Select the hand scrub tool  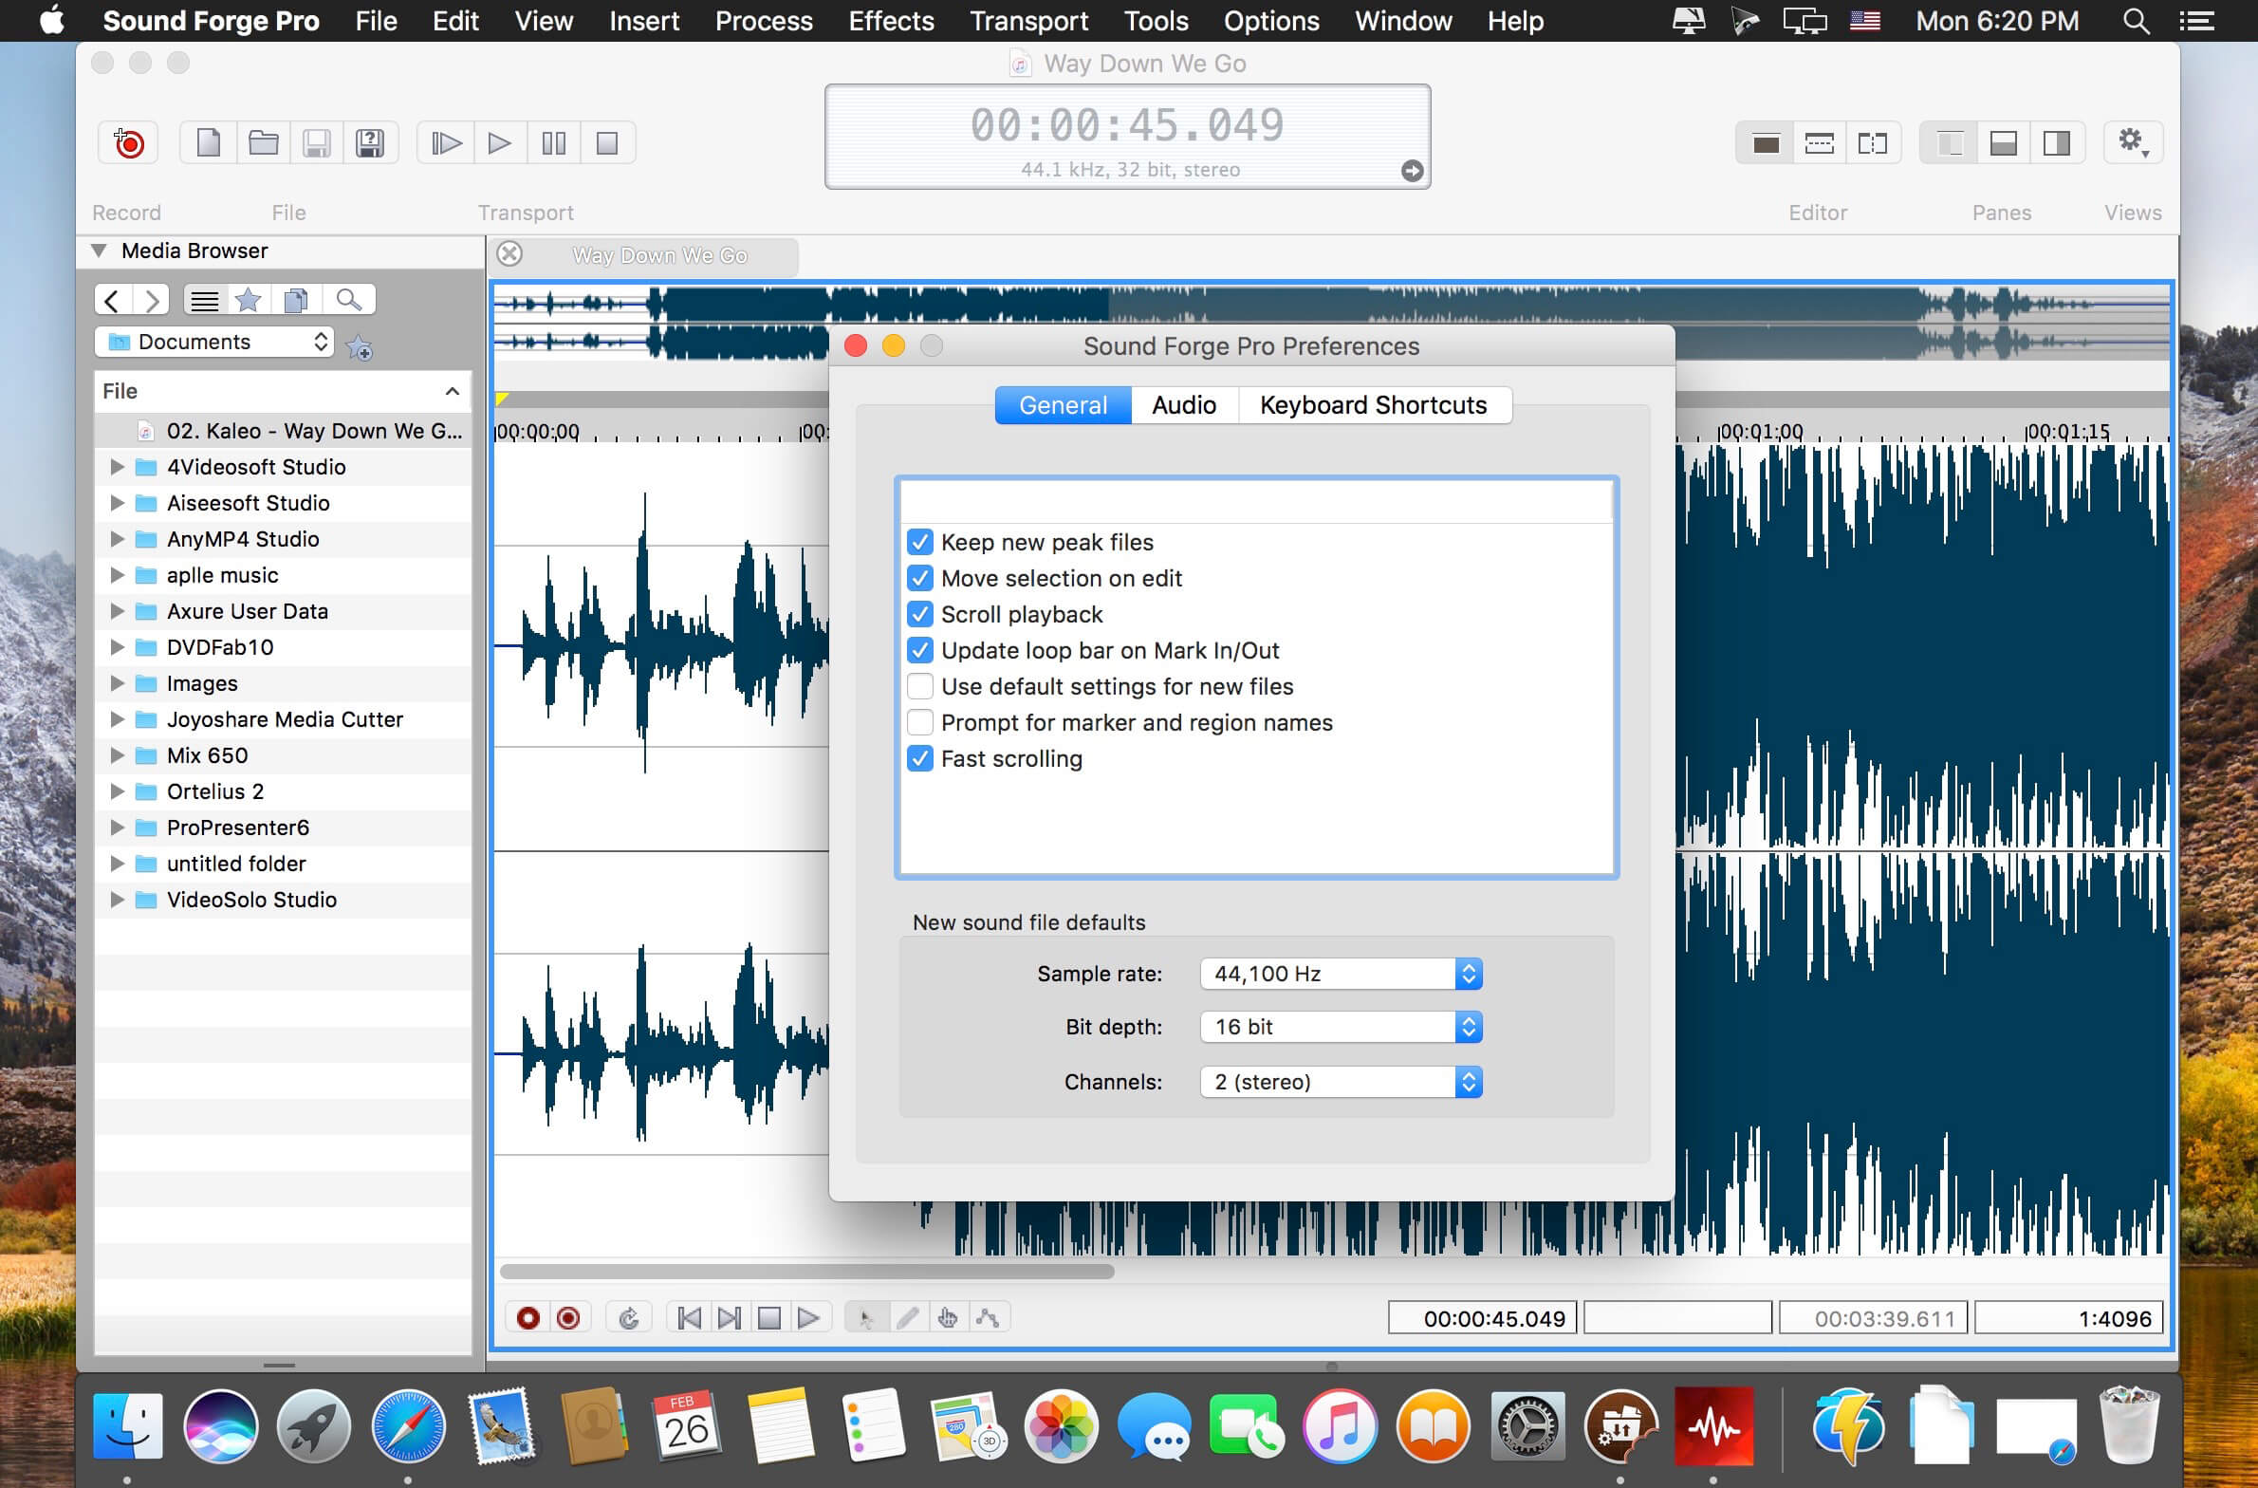947,1318
